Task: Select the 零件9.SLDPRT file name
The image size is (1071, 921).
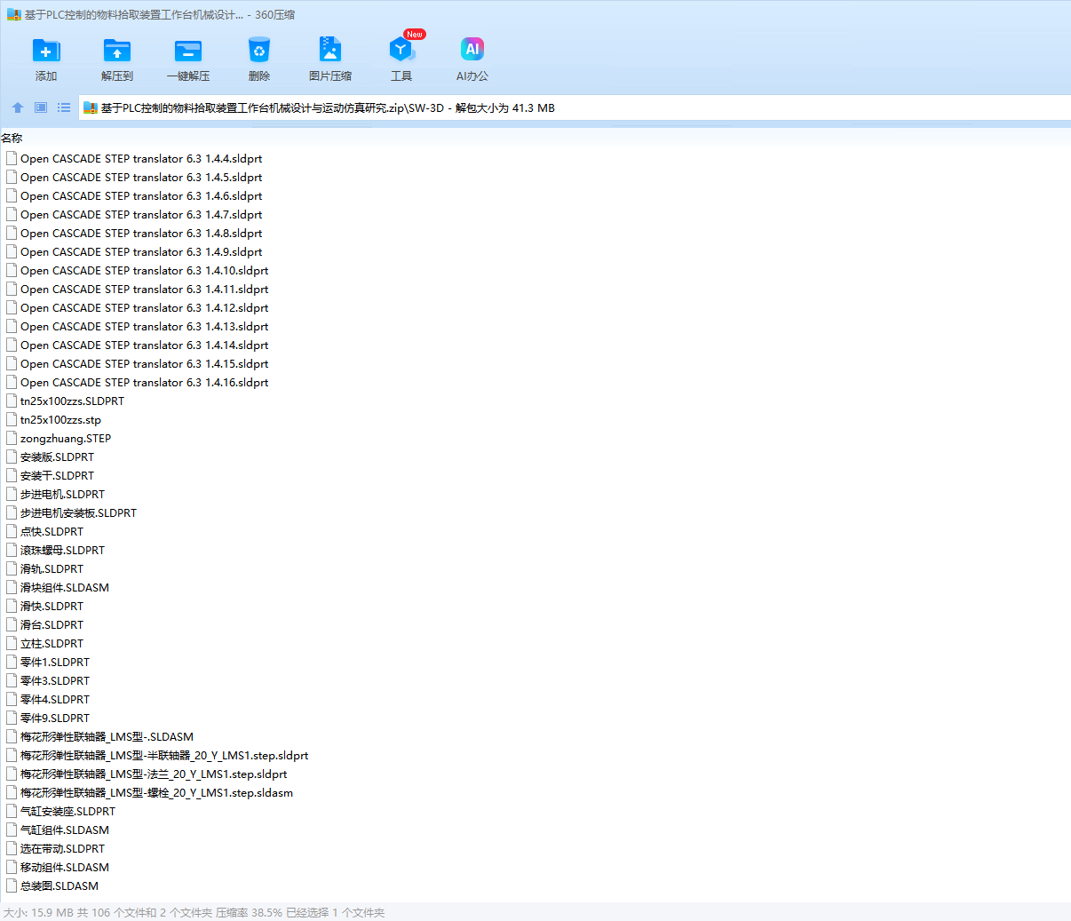Action: pos(55,718)
